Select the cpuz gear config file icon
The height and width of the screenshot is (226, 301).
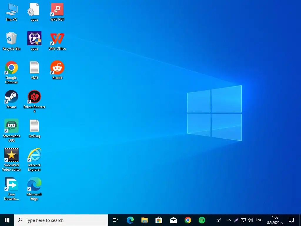[x=34, y=12]
